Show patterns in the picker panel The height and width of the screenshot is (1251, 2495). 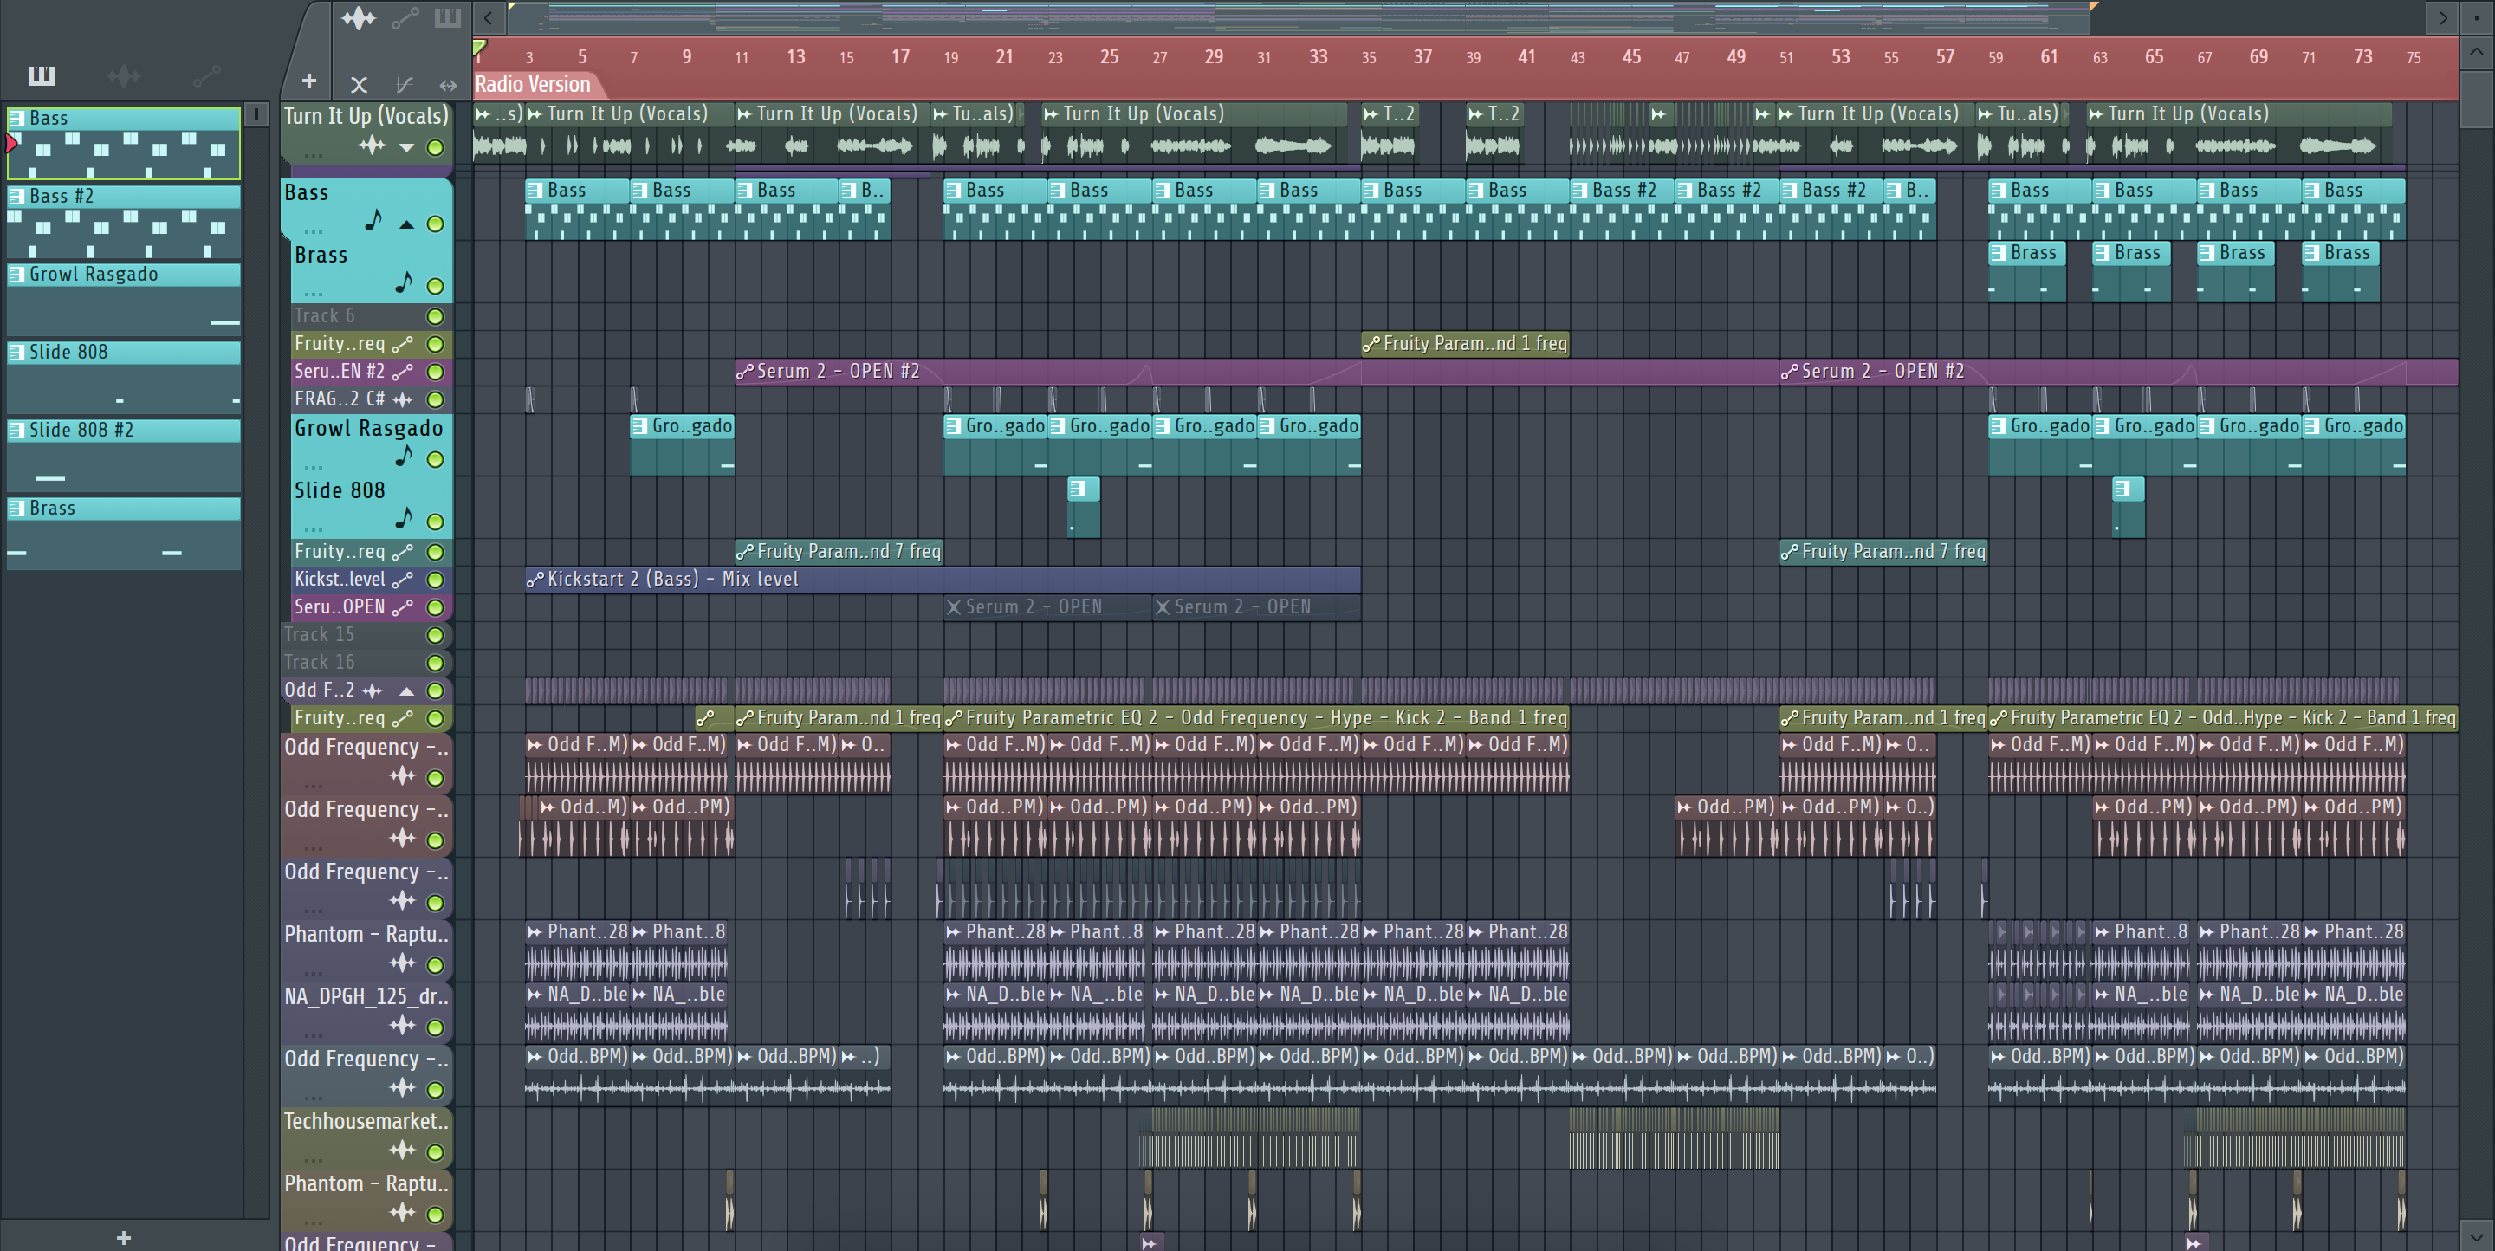[x=41, y=75]
